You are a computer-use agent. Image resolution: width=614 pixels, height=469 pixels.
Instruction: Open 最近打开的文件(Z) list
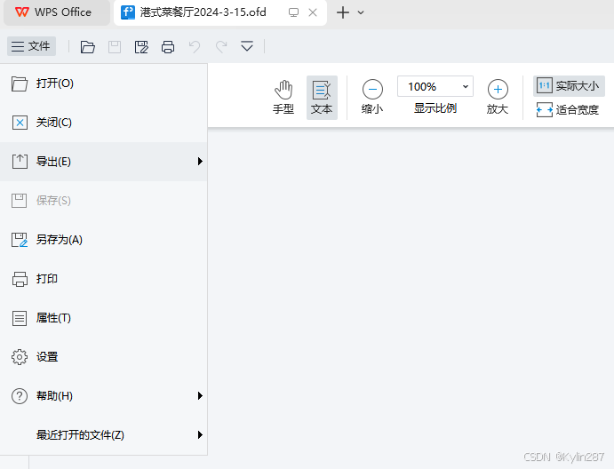[x=104, y=435]
